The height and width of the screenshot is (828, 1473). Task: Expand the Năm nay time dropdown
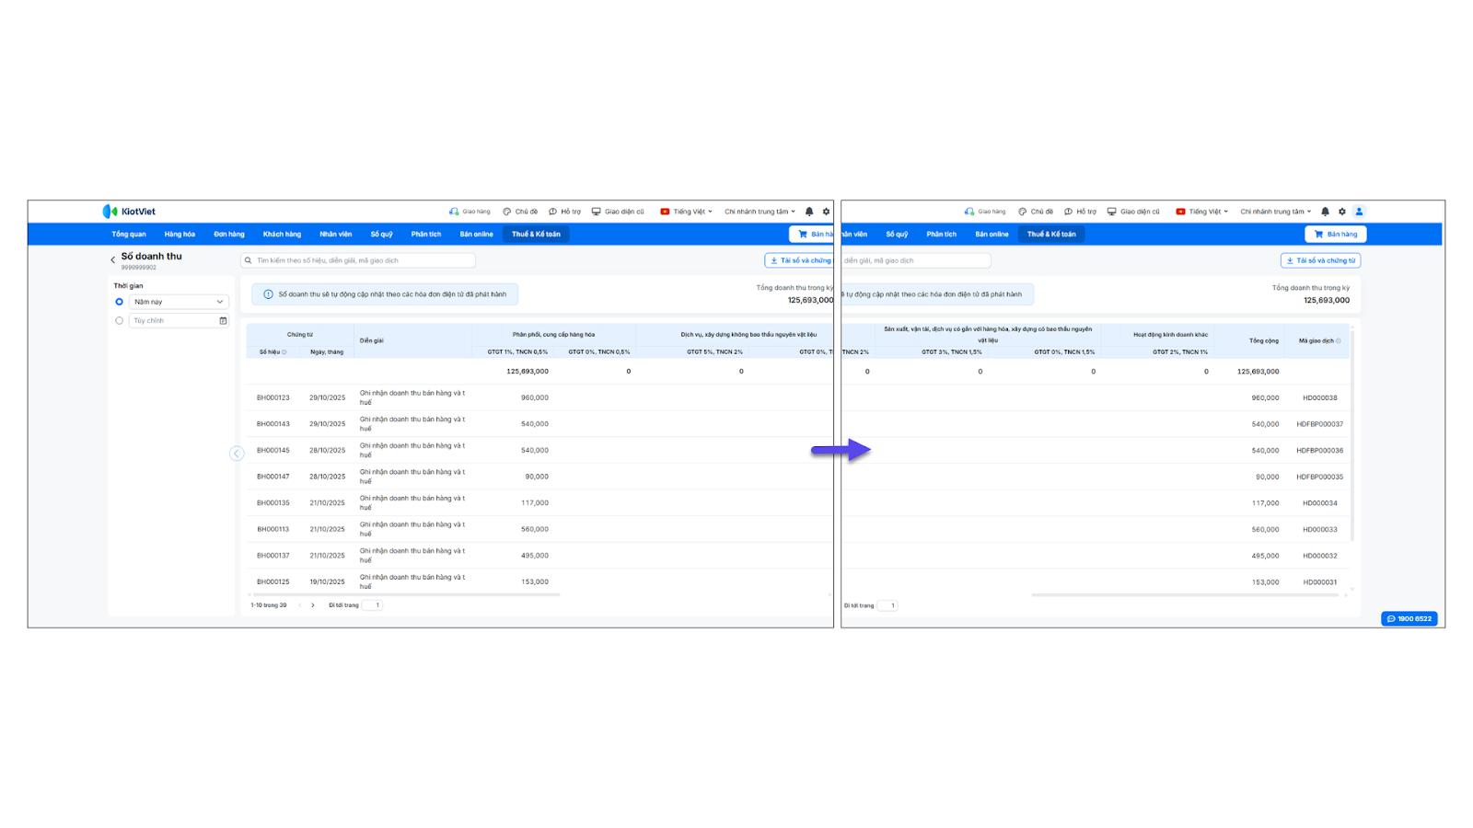pyautogui.click(x=179, y=302)
